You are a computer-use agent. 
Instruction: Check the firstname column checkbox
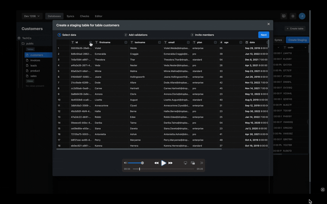(x=126, y=42)
